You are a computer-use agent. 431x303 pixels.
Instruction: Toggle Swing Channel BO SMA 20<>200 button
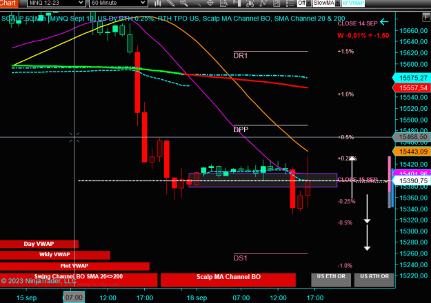pyautogui.click(x=79, y=280)
